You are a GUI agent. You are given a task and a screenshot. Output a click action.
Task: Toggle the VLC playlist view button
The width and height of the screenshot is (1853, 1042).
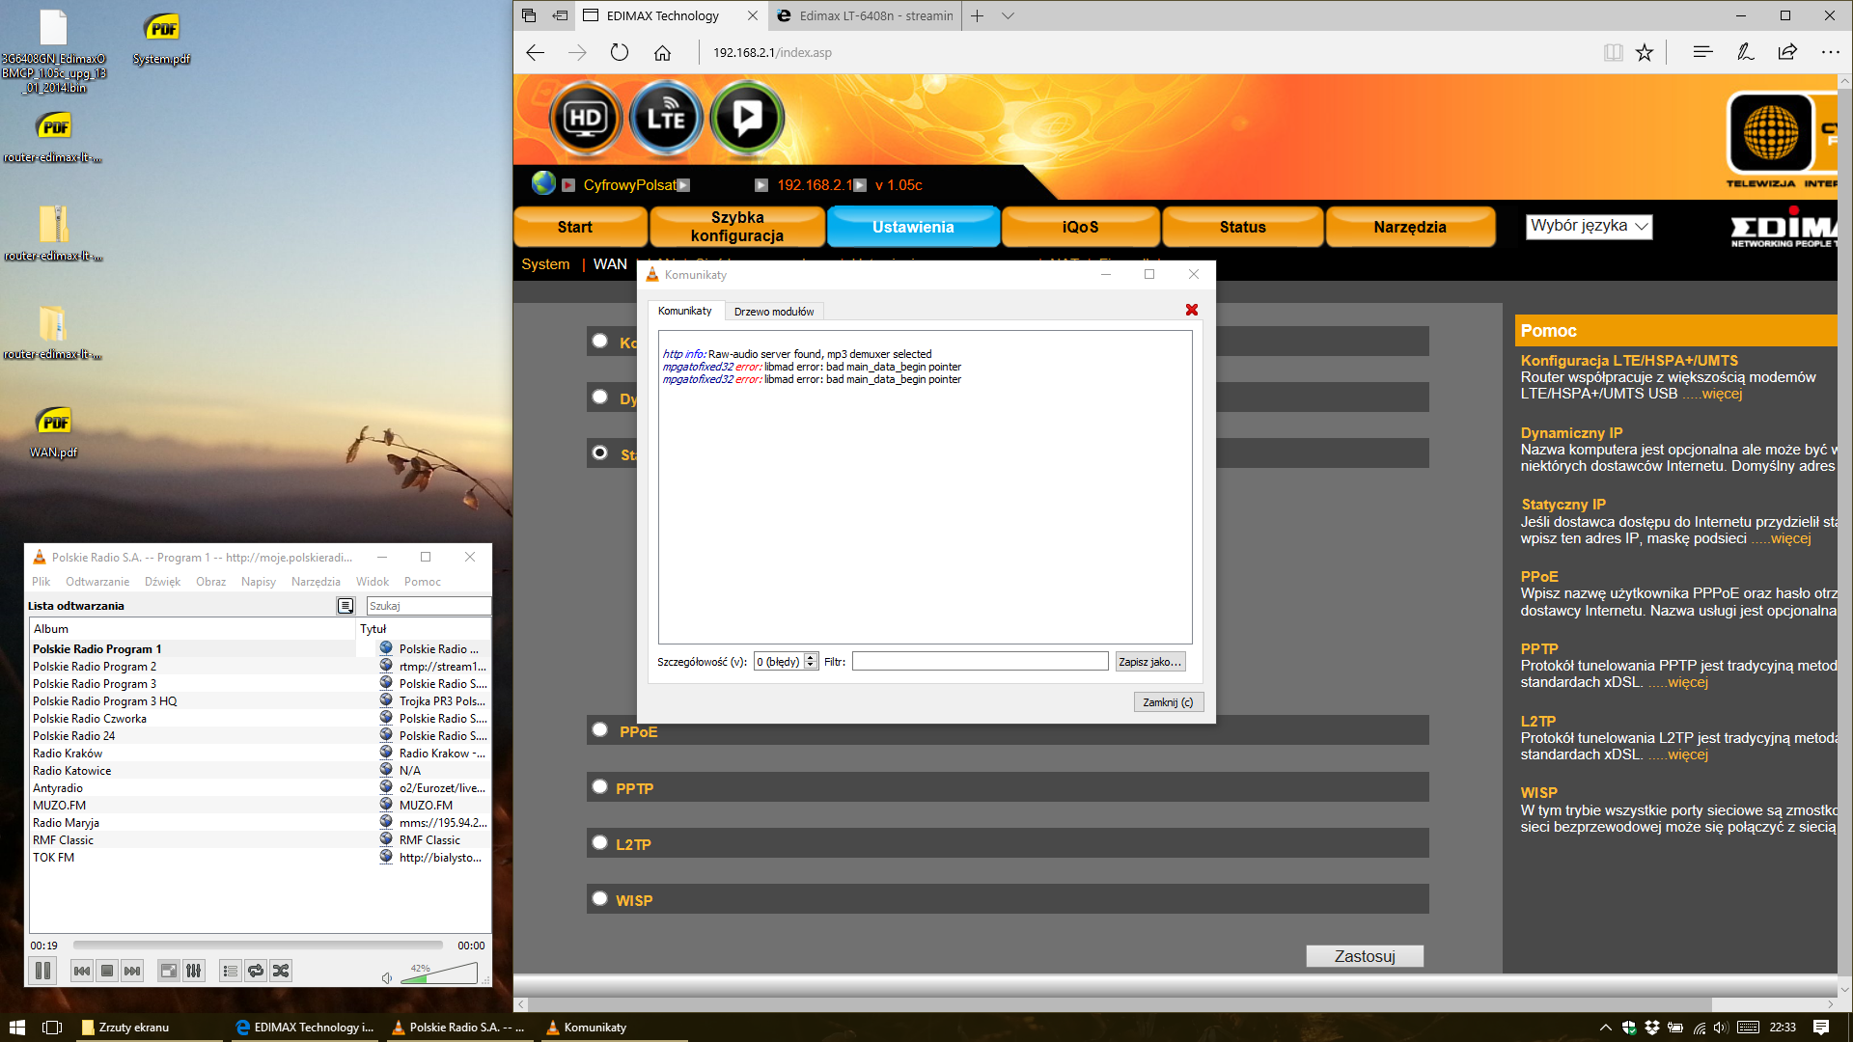click(231, 971)
